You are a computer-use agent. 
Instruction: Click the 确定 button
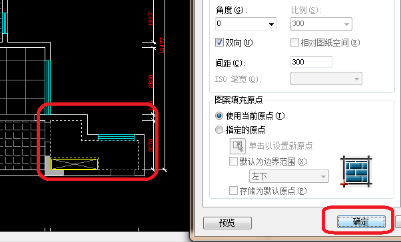point(361,221)
